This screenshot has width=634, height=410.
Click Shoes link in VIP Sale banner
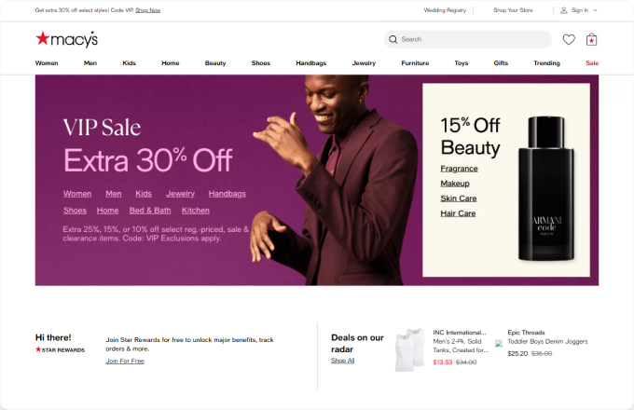pos(75,211)
